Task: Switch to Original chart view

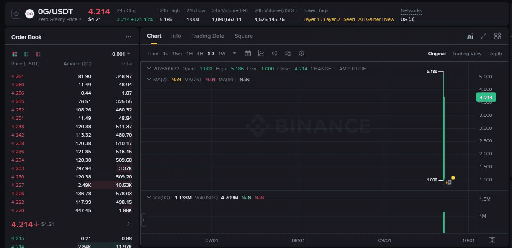Action: [437, 54]
